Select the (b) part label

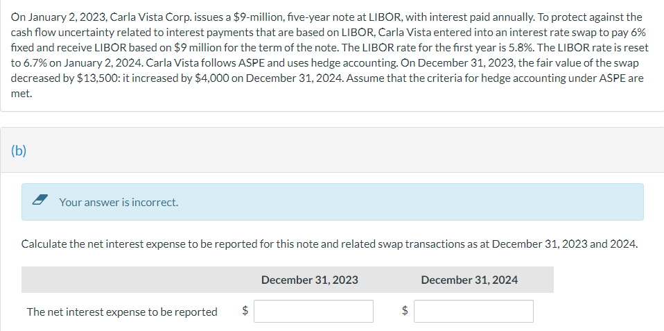pyautogui.click(x=19, y=151)
